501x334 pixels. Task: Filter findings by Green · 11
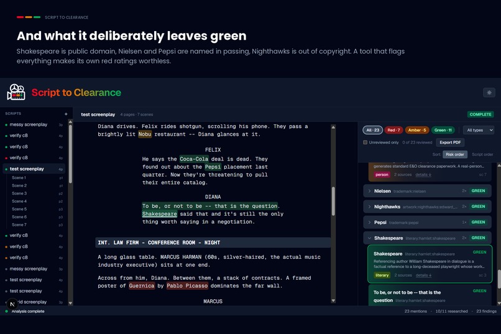443,130
